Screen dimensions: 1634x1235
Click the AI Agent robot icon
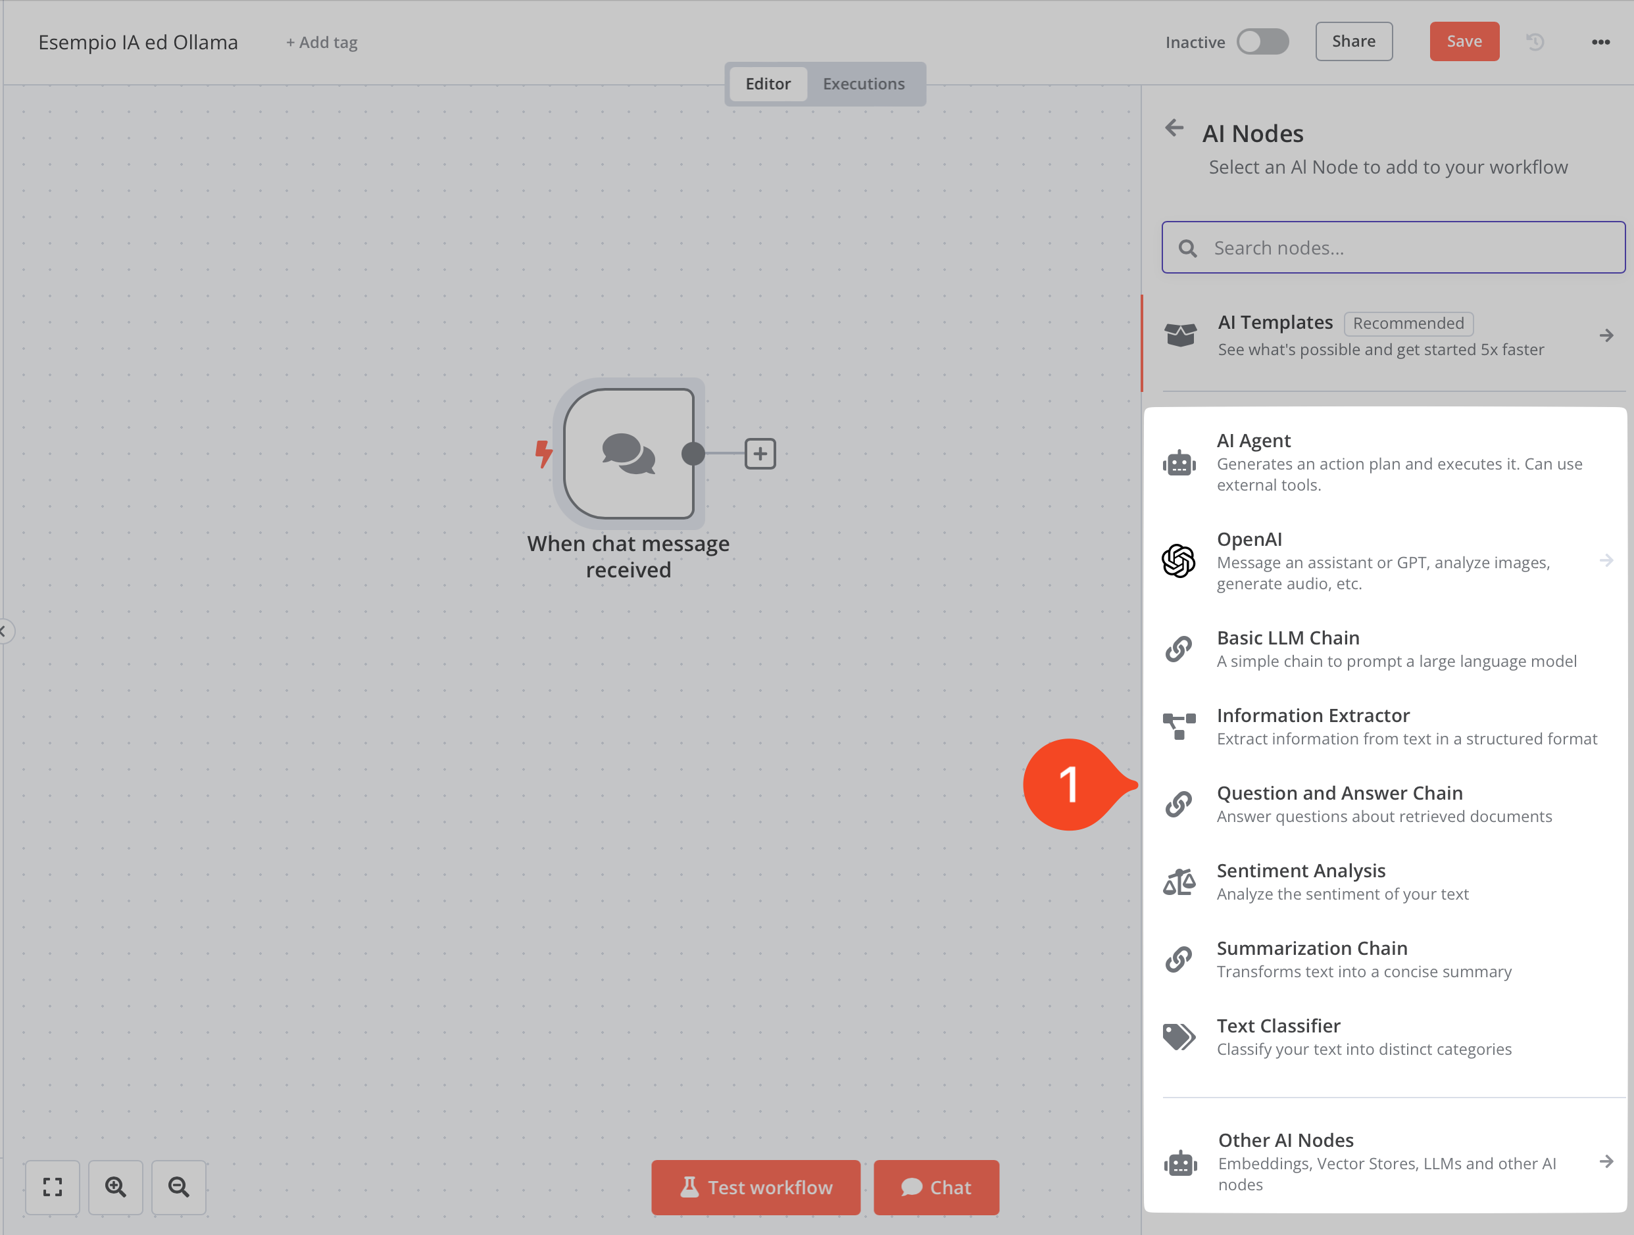1179,463
